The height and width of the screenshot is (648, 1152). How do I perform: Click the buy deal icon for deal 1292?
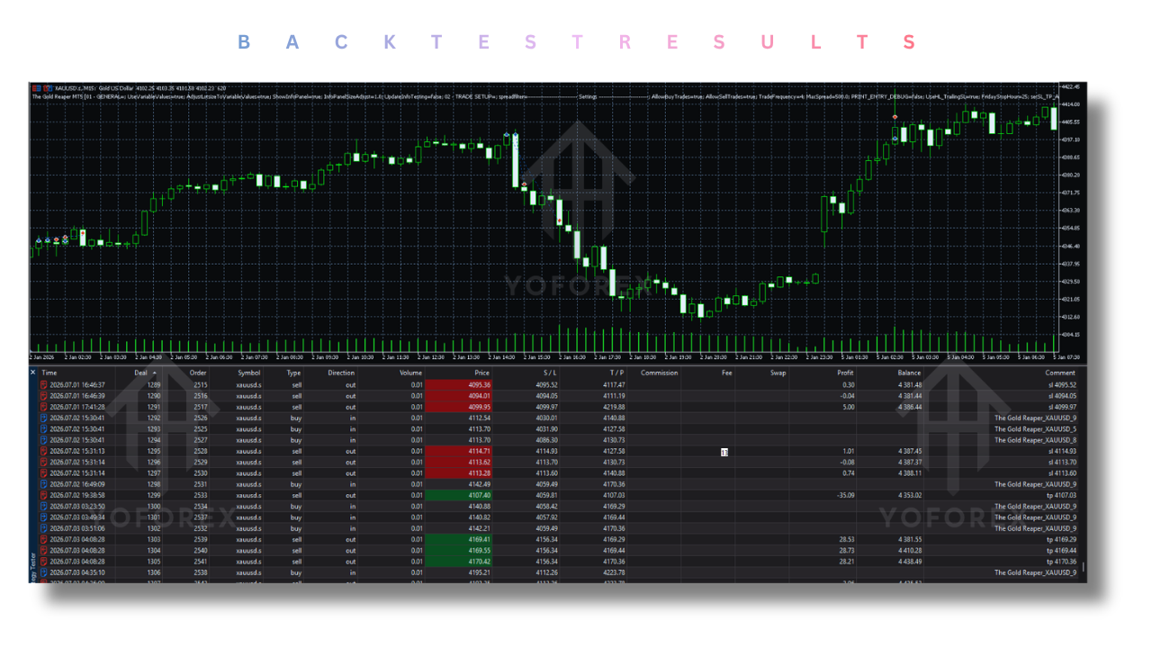click(x=44, y=418)
